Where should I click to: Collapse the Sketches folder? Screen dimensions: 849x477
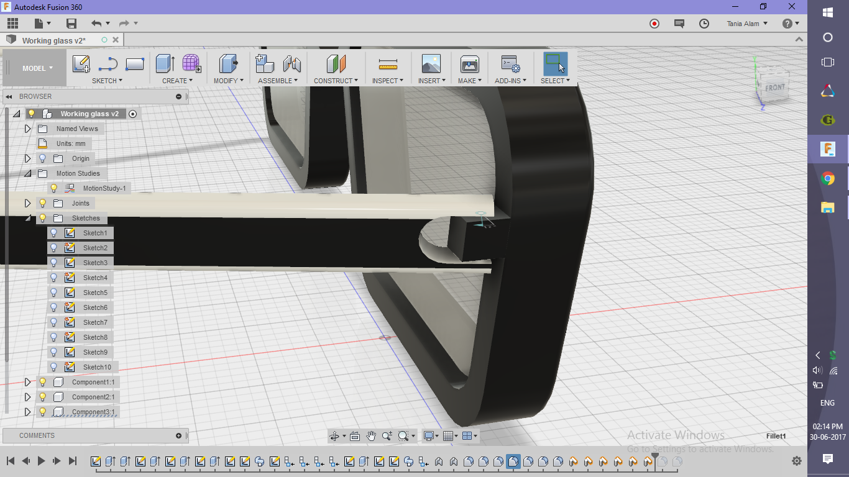pyautogui.click(x=27, y=218)
